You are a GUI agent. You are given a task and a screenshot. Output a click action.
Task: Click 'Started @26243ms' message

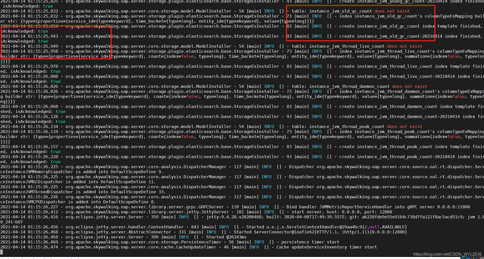tap(226, 237)
